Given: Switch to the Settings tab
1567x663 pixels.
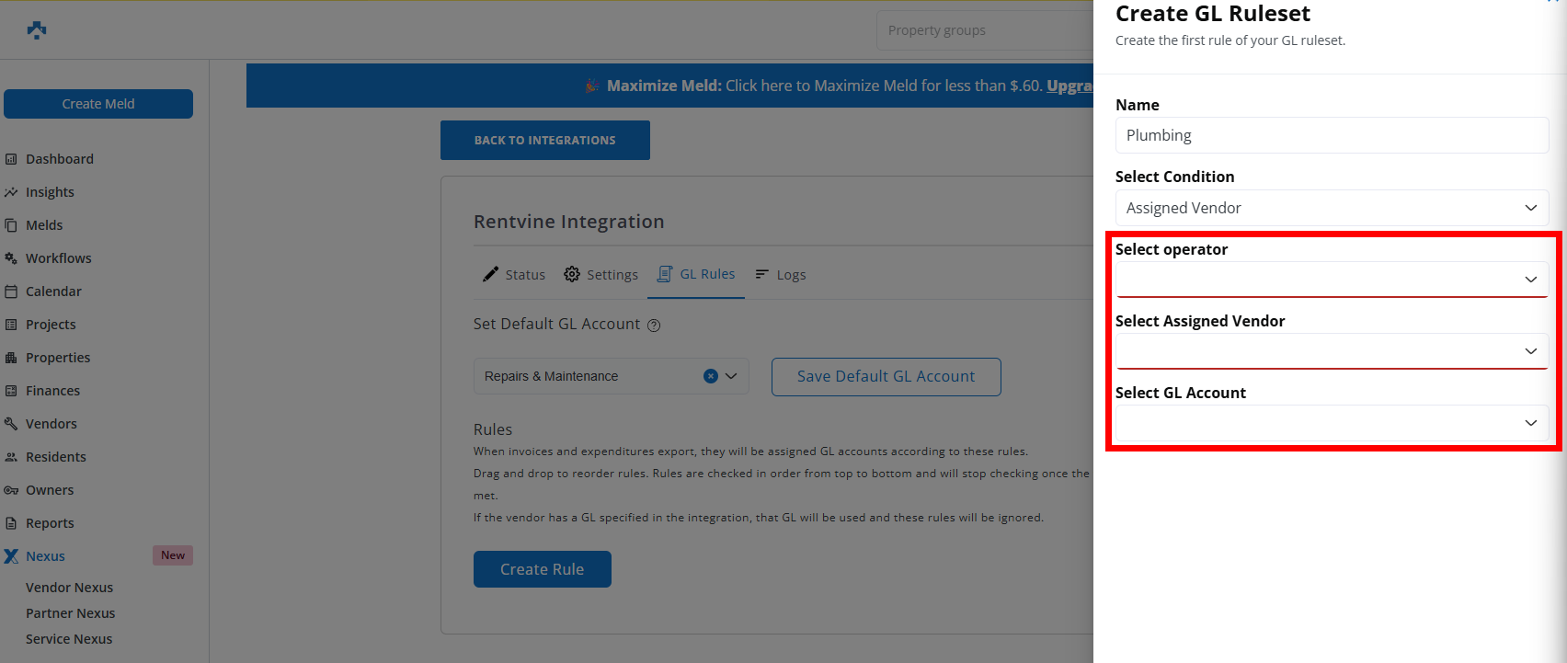Looking at the screenshot, I should (601, 275).
